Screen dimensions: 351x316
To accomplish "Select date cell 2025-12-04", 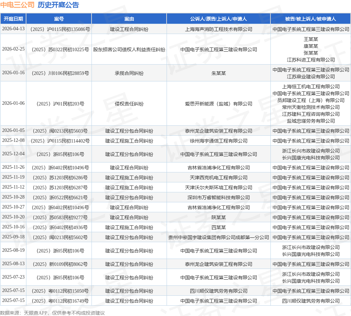I will pyautogui.click(x=13, y=154).
